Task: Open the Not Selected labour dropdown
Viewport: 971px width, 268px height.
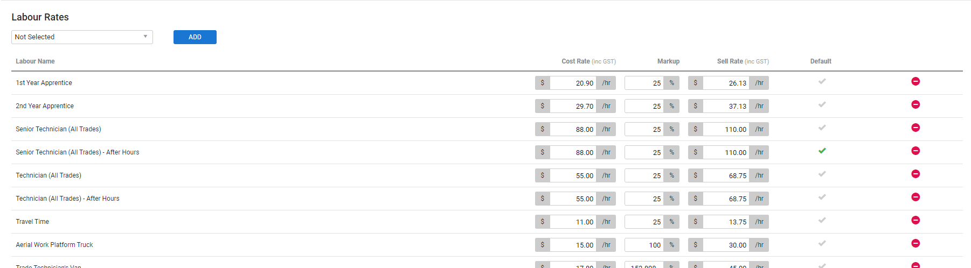Action: pos(82,37)
